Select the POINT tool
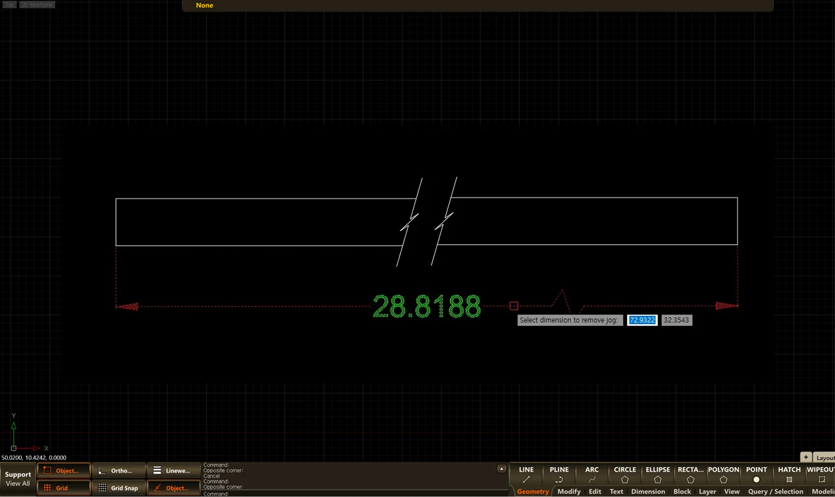Screen dimensions: 835x497 pos(756,474)
